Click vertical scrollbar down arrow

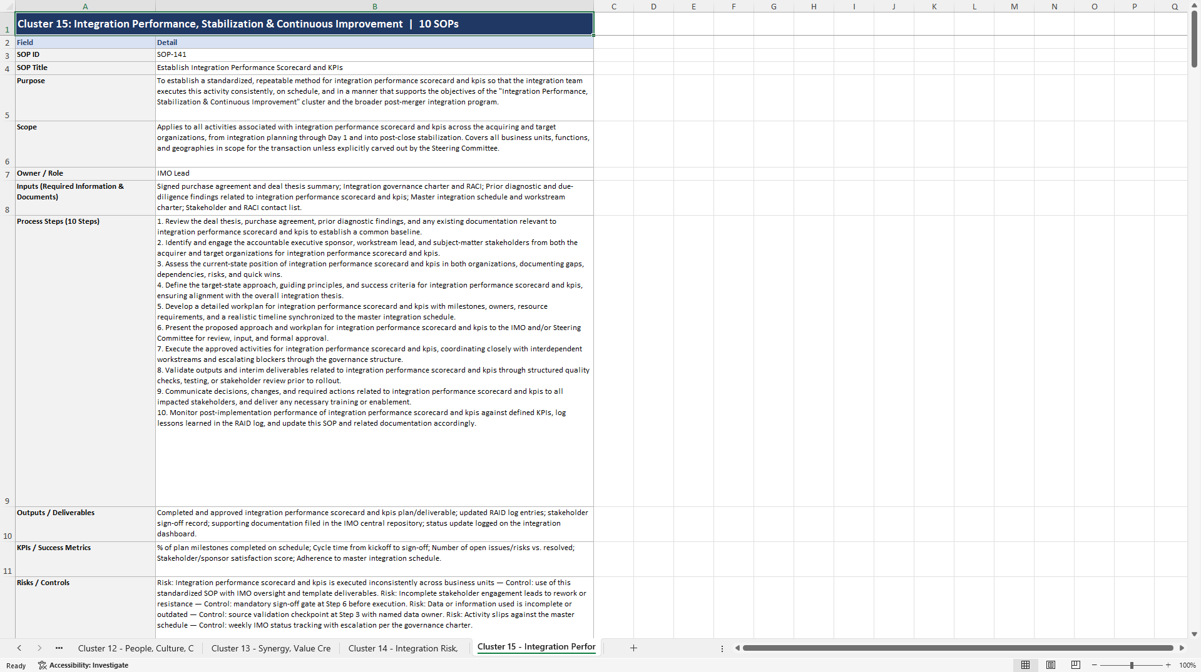pyautogui.click(x=1194, y=634)
